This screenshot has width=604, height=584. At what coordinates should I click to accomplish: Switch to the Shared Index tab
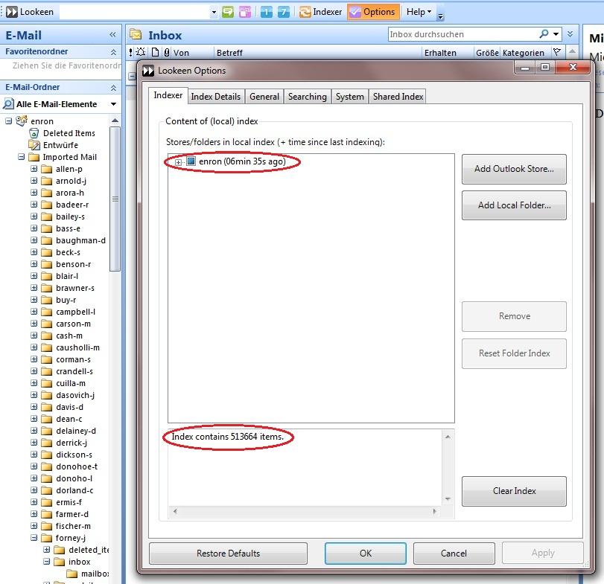click(x=398, y=97)
